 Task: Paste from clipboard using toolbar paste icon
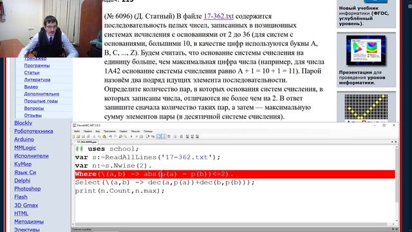pyautogui.click(x=104, y=137)
